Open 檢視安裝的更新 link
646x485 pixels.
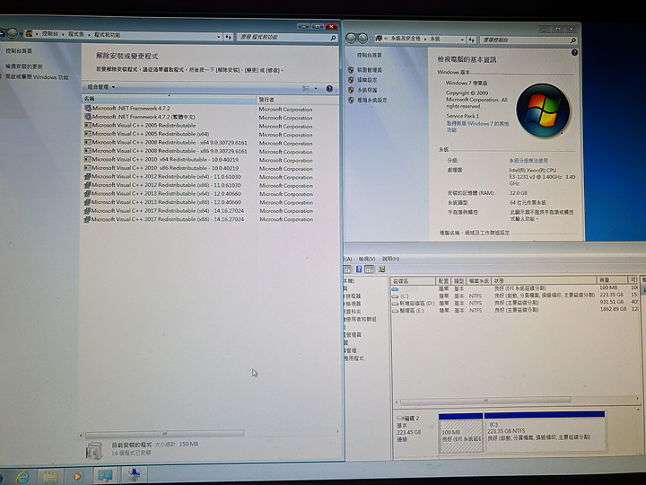(23, 66)
